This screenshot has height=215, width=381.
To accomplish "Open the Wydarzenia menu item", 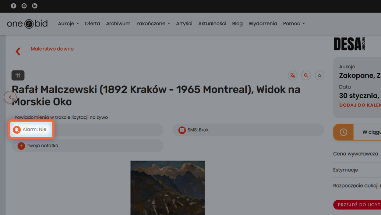I will (x=263, y=24).
